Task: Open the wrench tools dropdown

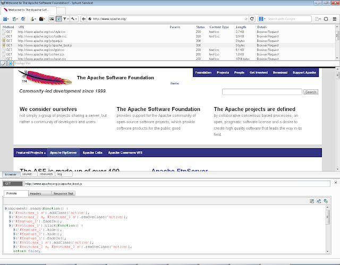Action: 74,19
